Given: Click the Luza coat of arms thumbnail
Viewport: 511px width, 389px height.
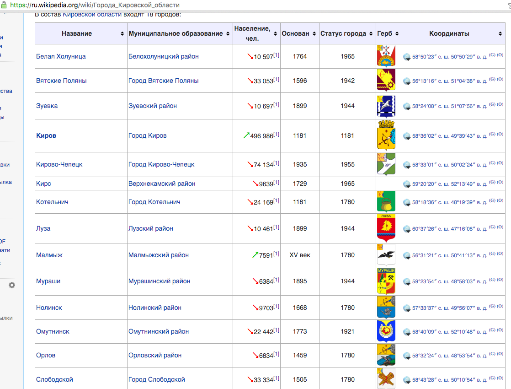Looking at the screenshot, I should tap(386, 228).
